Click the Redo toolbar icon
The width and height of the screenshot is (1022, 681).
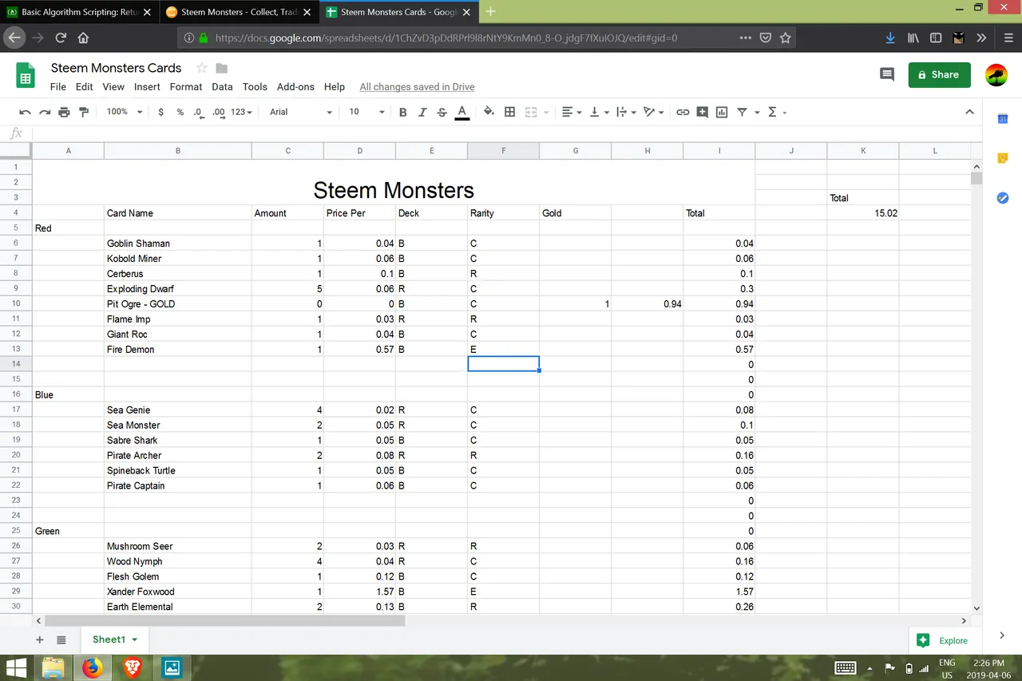(45, 113)
